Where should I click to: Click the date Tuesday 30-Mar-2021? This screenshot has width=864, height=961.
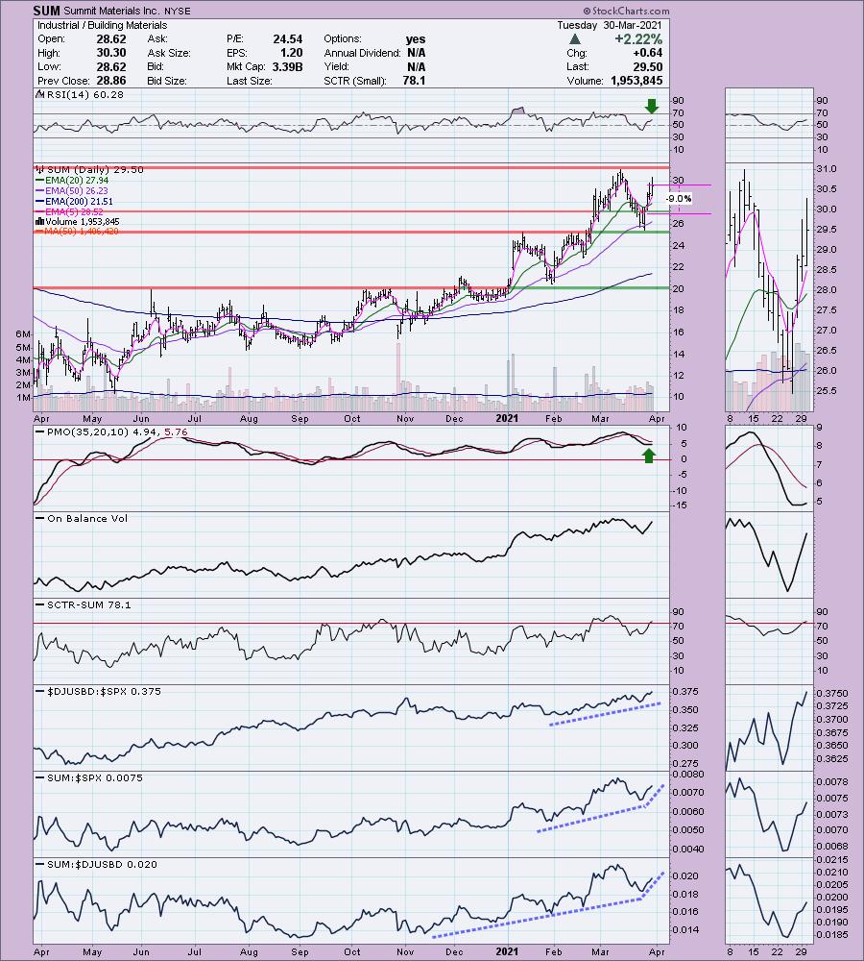[x=610, y=25]
